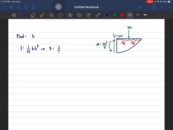
Task: Select the Shapes tool
Action: [52, 15]
